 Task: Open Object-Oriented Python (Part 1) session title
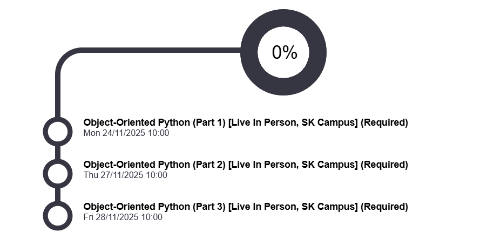(154, 122)
